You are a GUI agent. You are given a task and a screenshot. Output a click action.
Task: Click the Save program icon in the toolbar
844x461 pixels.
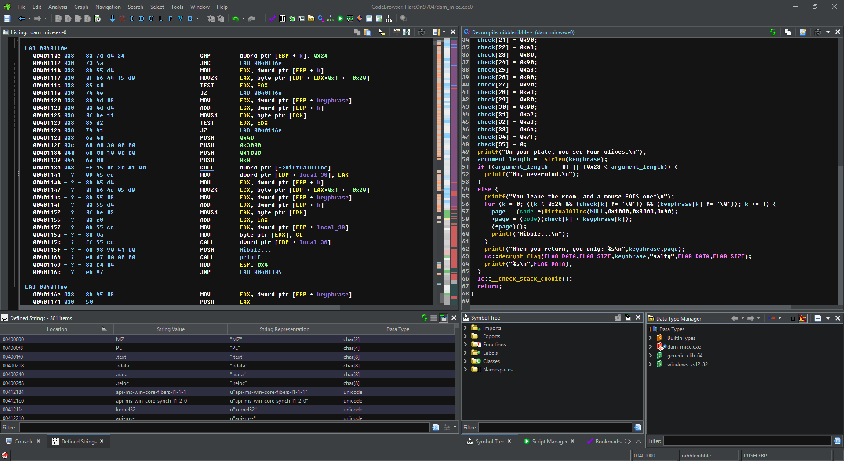(7, 18)
